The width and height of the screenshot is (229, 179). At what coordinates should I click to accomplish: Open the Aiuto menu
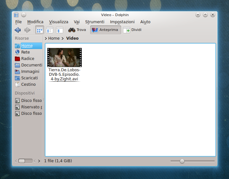click(x=145, y=22)
